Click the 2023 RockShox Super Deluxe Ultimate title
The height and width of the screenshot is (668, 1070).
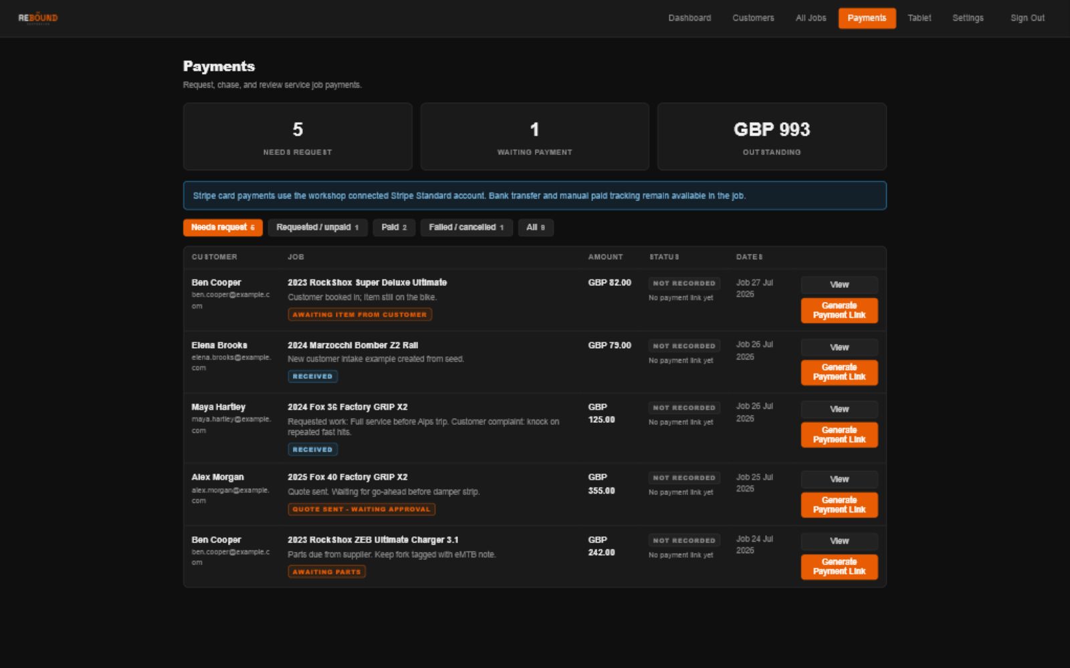click(367, 283)
